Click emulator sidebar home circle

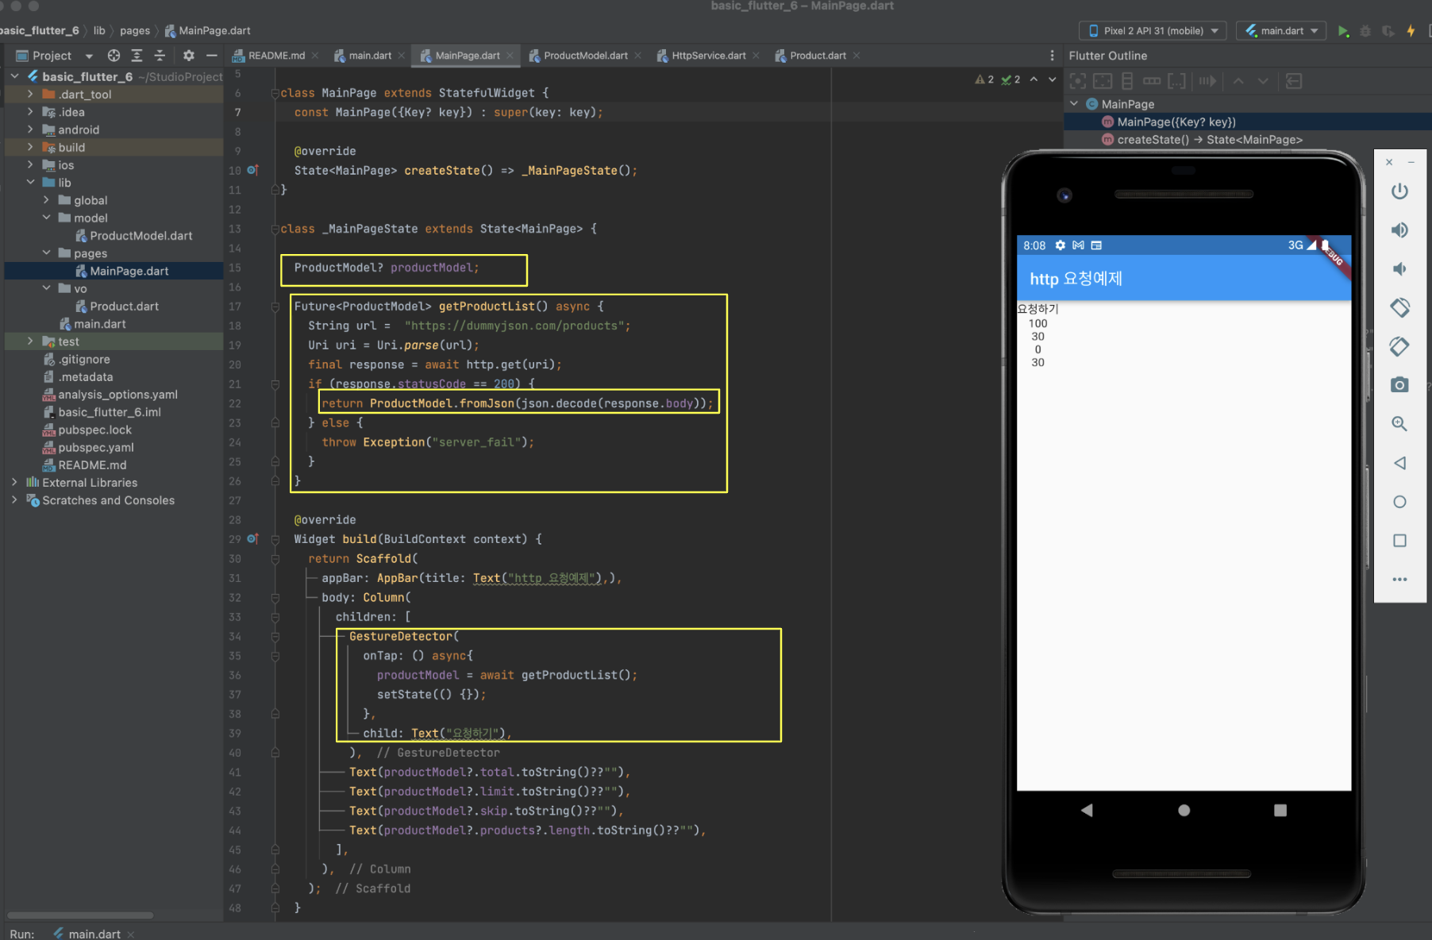pyautogui.click(x=1399, y=502)
